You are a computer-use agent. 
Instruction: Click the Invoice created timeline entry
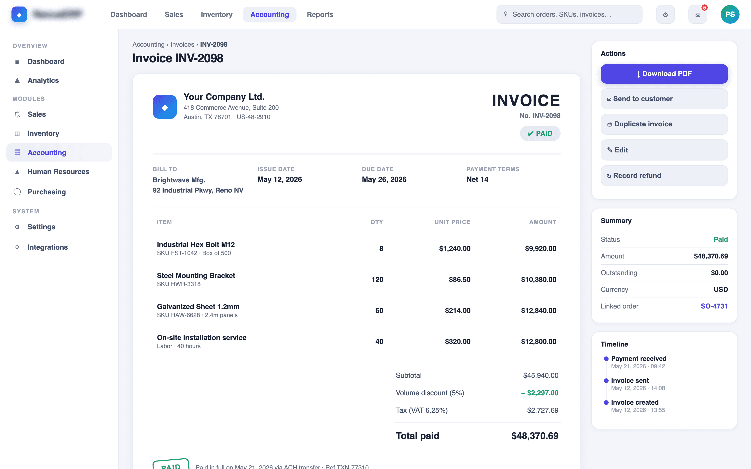click(x=634, y=406)
